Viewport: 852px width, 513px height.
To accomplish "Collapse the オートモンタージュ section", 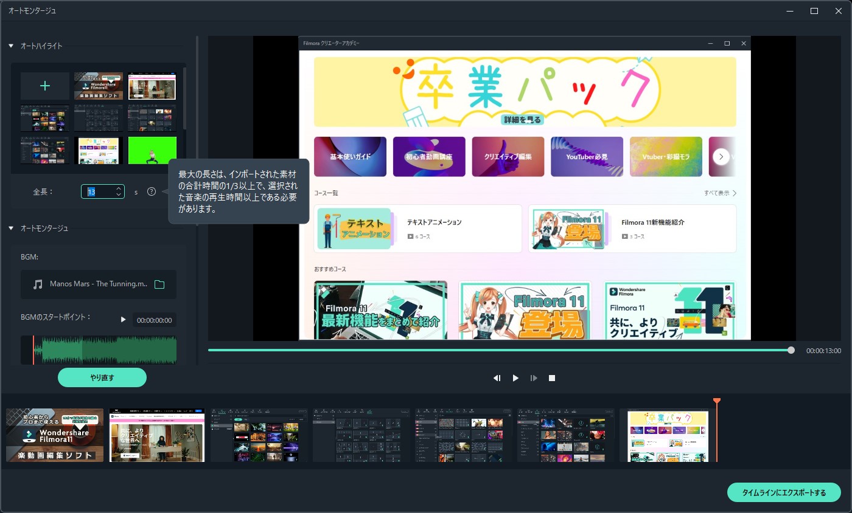I will pos(11,229).
